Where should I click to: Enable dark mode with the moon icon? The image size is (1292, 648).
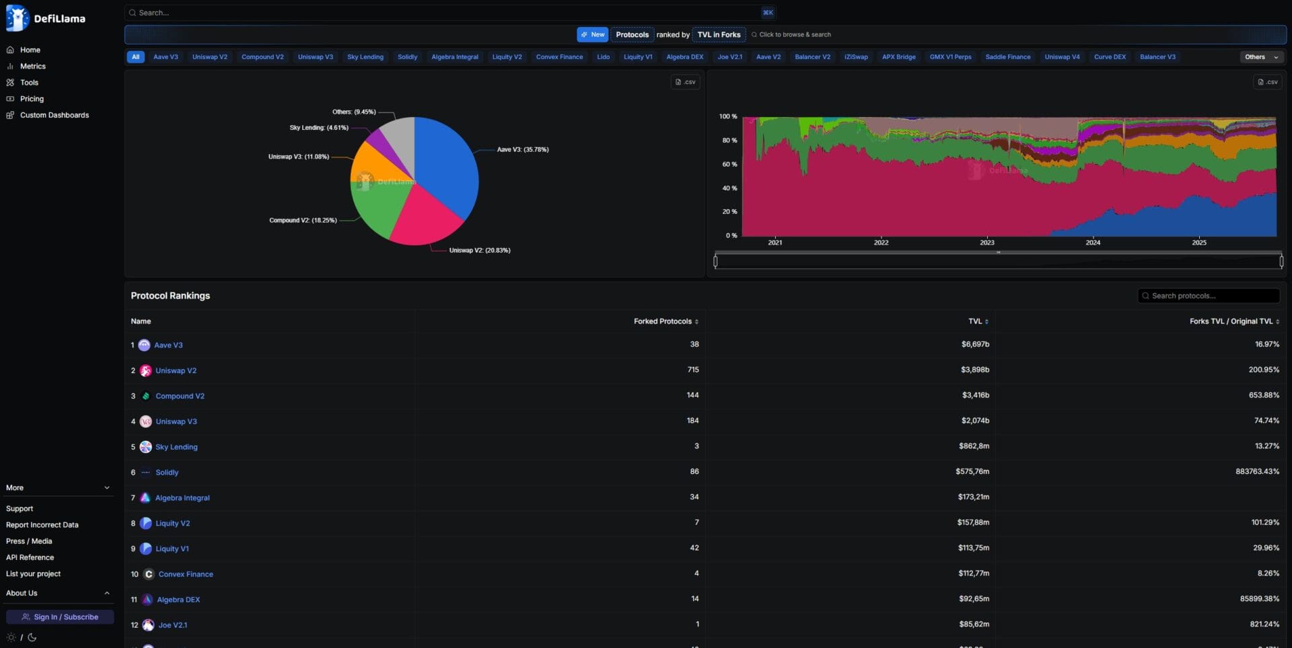coord(32,637)
